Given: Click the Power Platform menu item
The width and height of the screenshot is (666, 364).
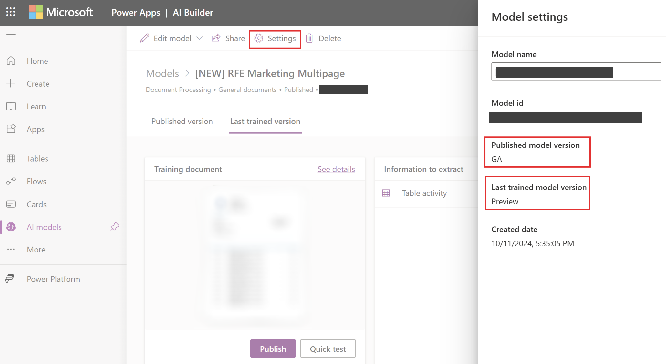Looking at the screenshot, I should (x=53, y=278).
